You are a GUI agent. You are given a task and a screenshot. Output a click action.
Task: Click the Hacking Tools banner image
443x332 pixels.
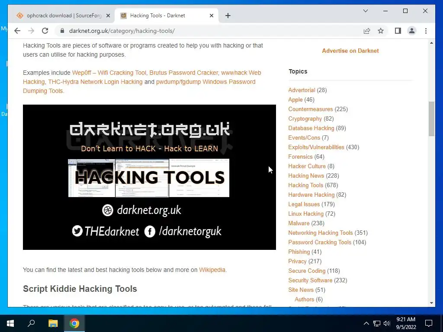(x=149, y=177)
